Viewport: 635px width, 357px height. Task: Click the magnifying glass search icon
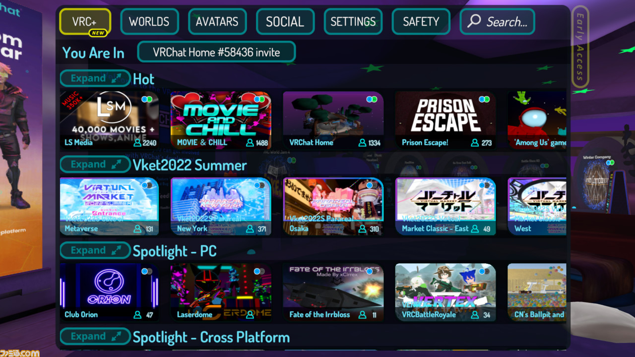(x=474, y=21)
